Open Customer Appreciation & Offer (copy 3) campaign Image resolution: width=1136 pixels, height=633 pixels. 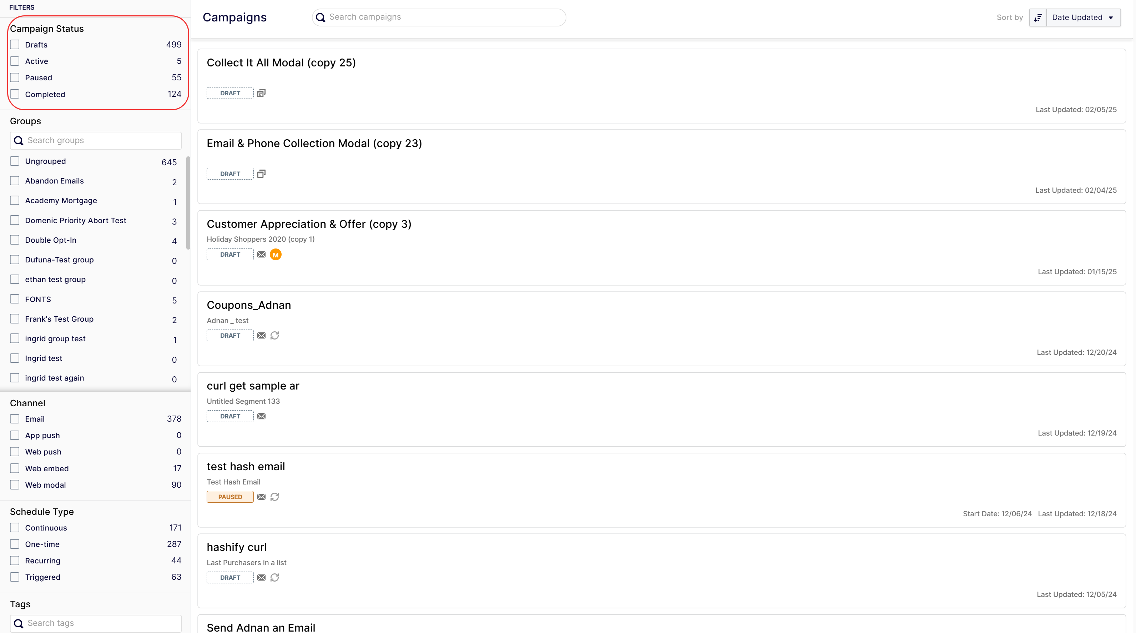[x=309, y=224]
